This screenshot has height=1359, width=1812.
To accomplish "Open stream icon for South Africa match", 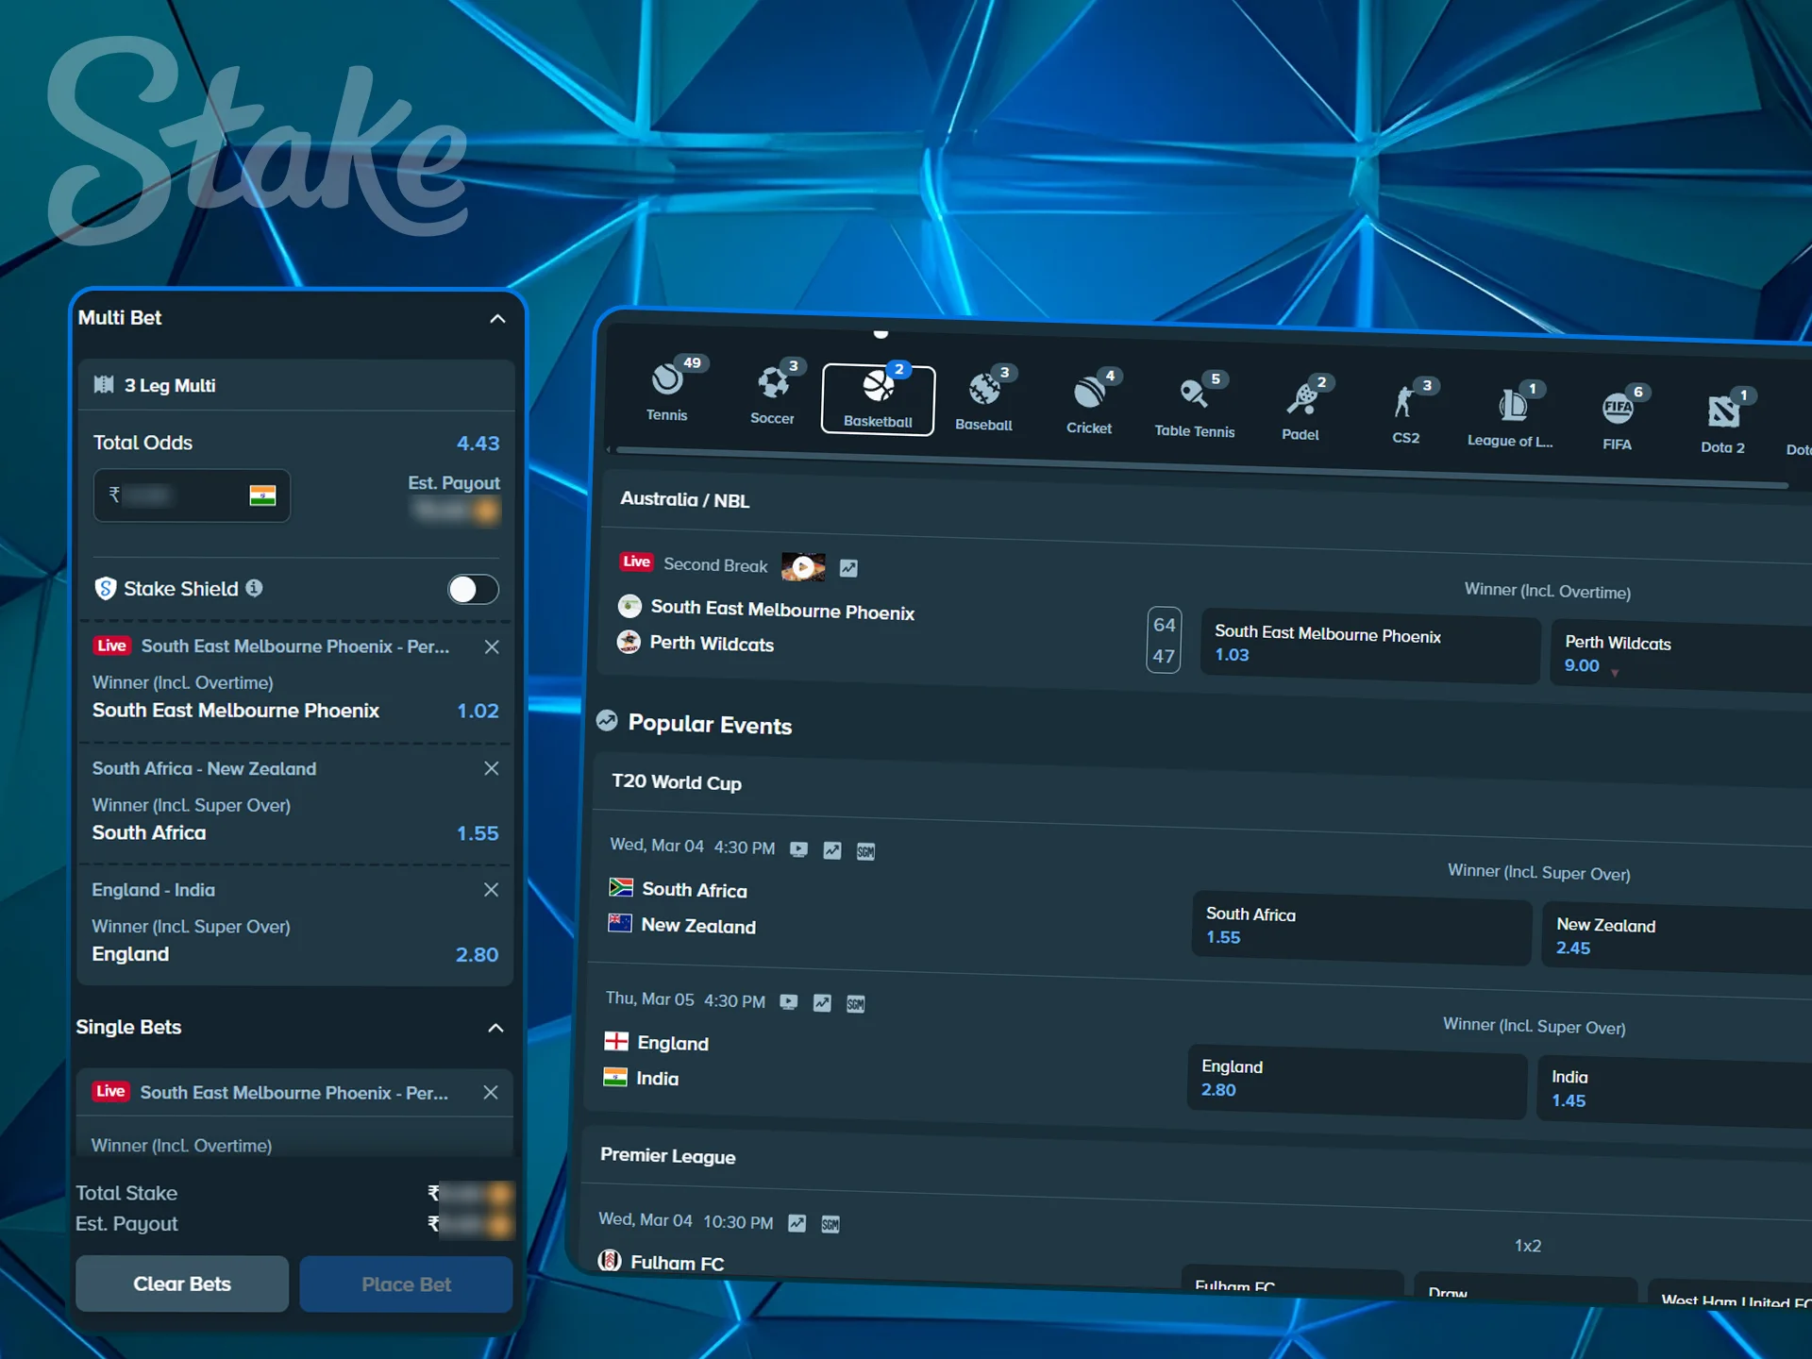I will coord(798,849).
